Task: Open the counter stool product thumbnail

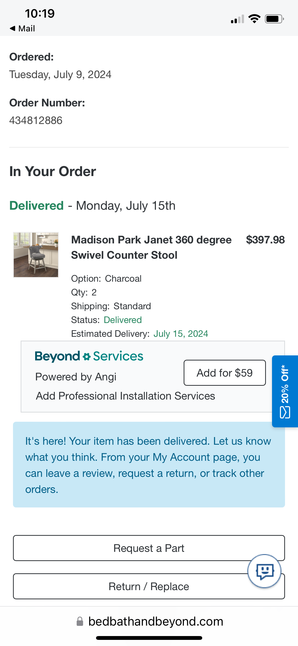Action: pyautogui.click(x=36, y=255)
